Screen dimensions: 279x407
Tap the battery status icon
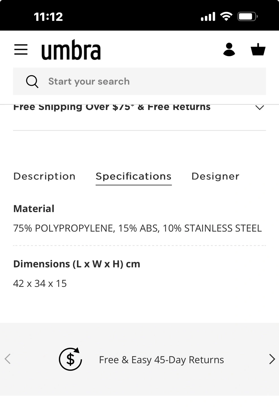tap(247, 17)
